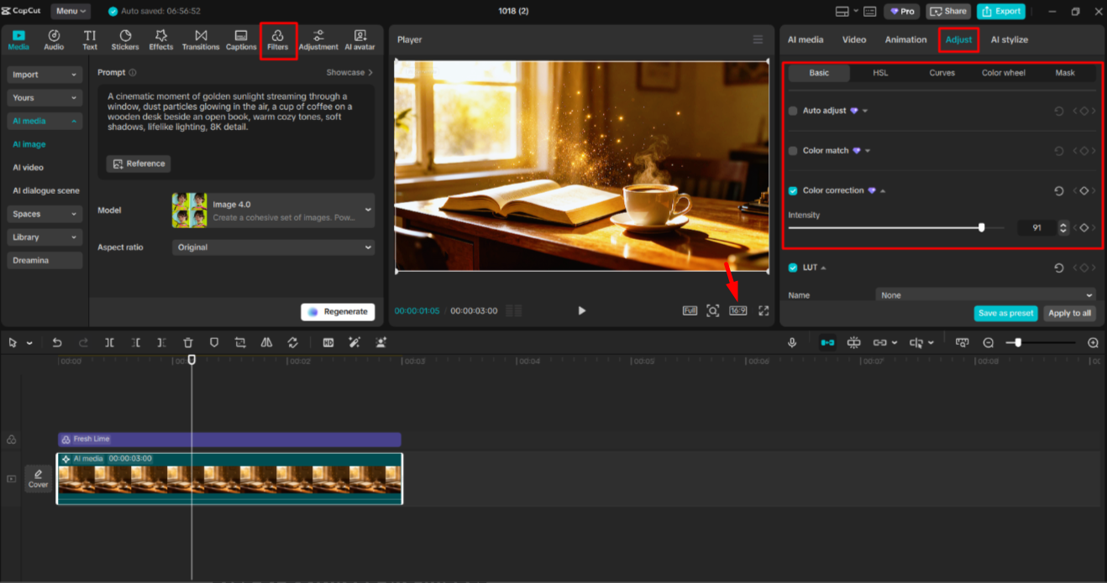Open the Audio panel
This screenshot has height=583, width=1107.
[54, 39]
